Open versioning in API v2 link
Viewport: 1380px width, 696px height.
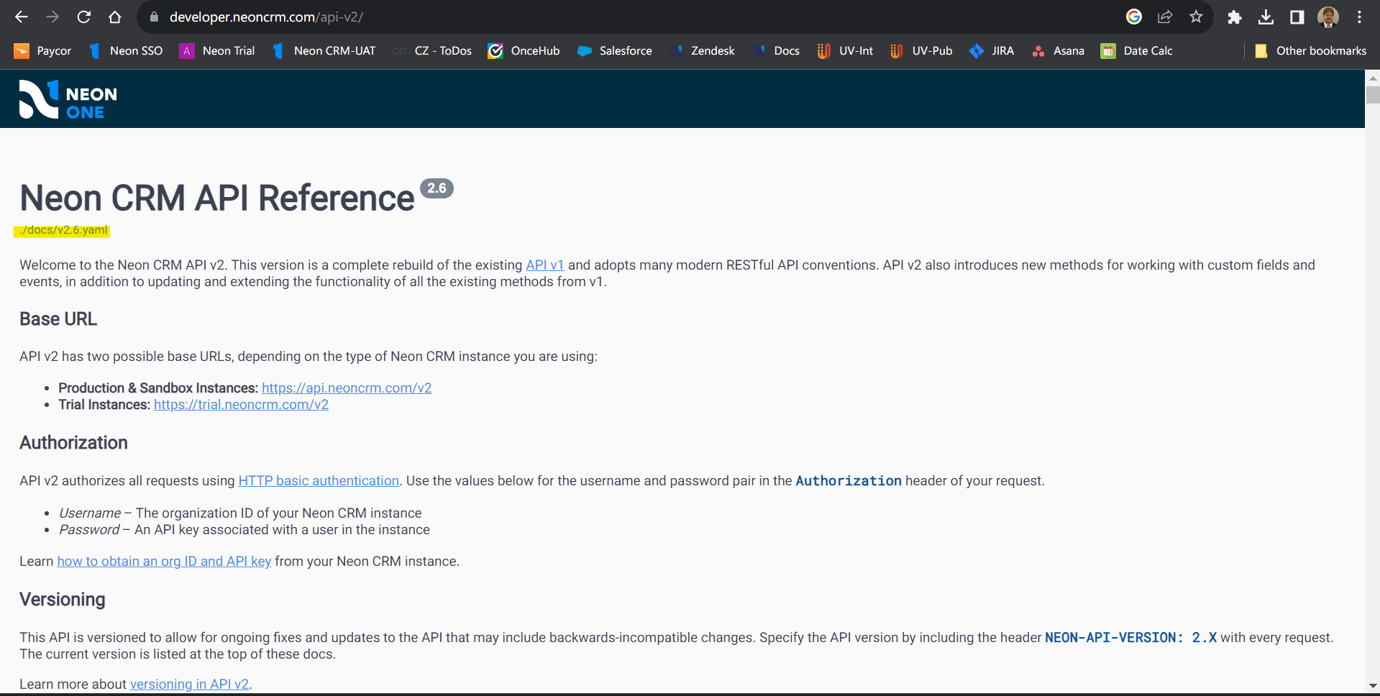pyautogui.click(x=189, y=684)
